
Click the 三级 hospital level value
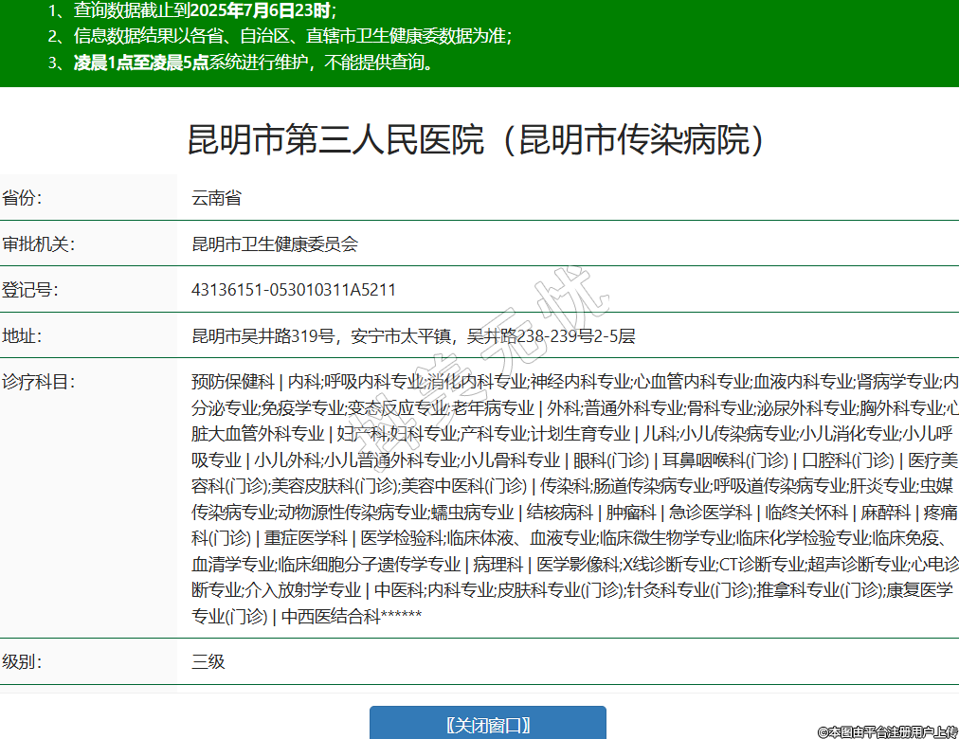tap(208, 661)
